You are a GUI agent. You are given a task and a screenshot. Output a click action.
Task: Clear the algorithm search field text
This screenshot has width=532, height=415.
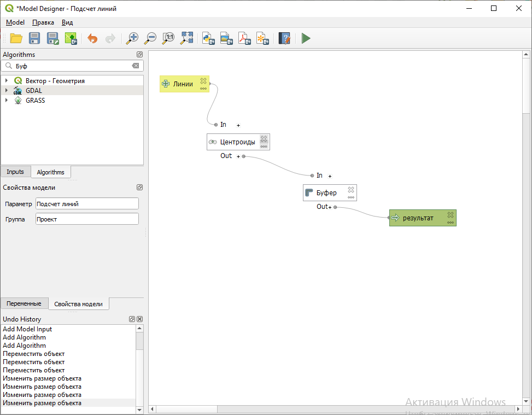pos(136,66)
